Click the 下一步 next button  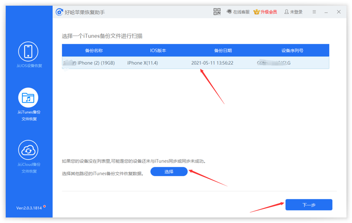tap(309, 205)
